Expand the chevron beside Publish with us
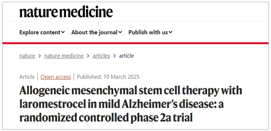This screenshot has width=271, height=131. 170,32
